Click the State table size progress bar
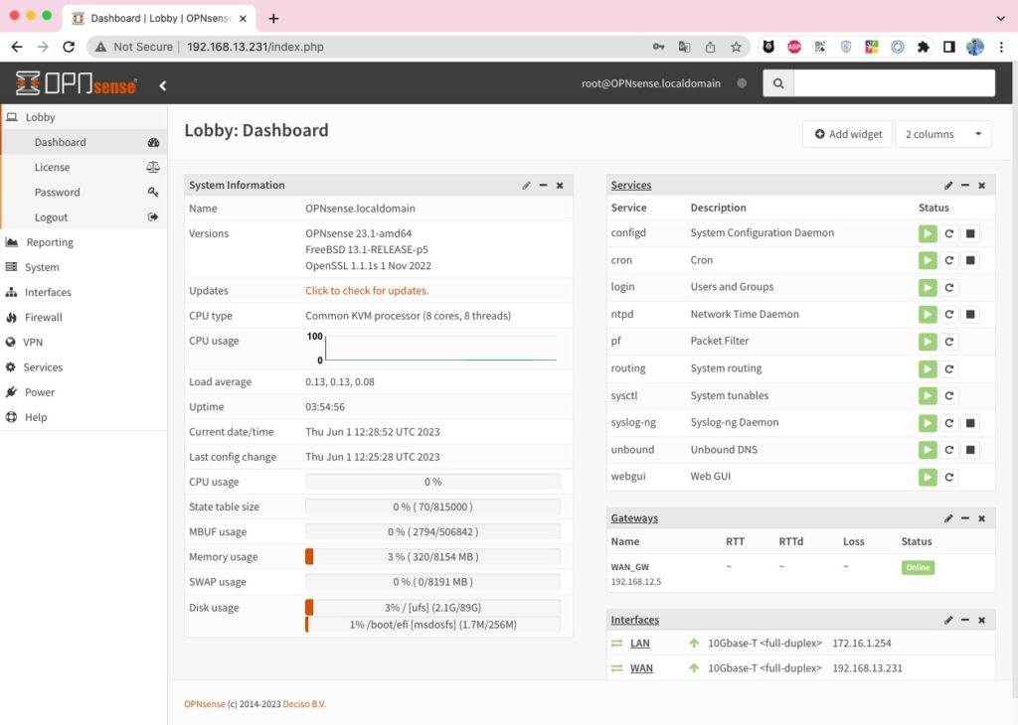The height and width of the screenshot is (725, 1018). 433,507
